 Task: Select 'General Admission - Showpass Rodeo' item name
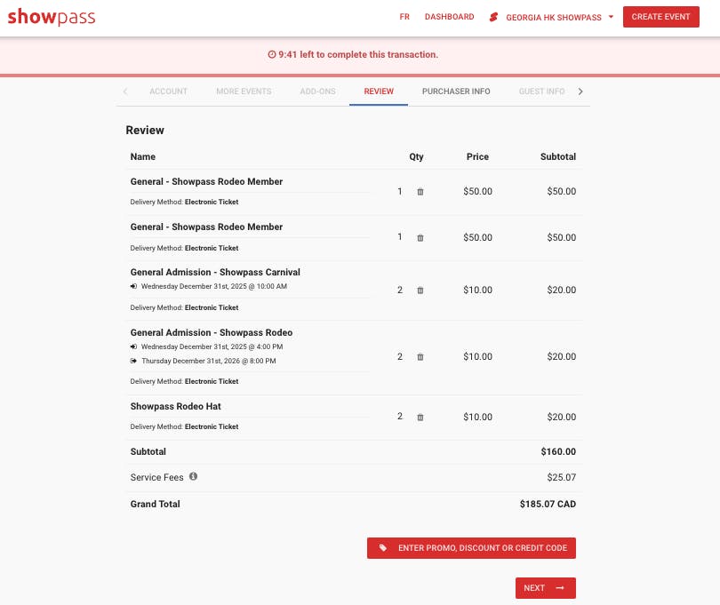tap(212, 333)
